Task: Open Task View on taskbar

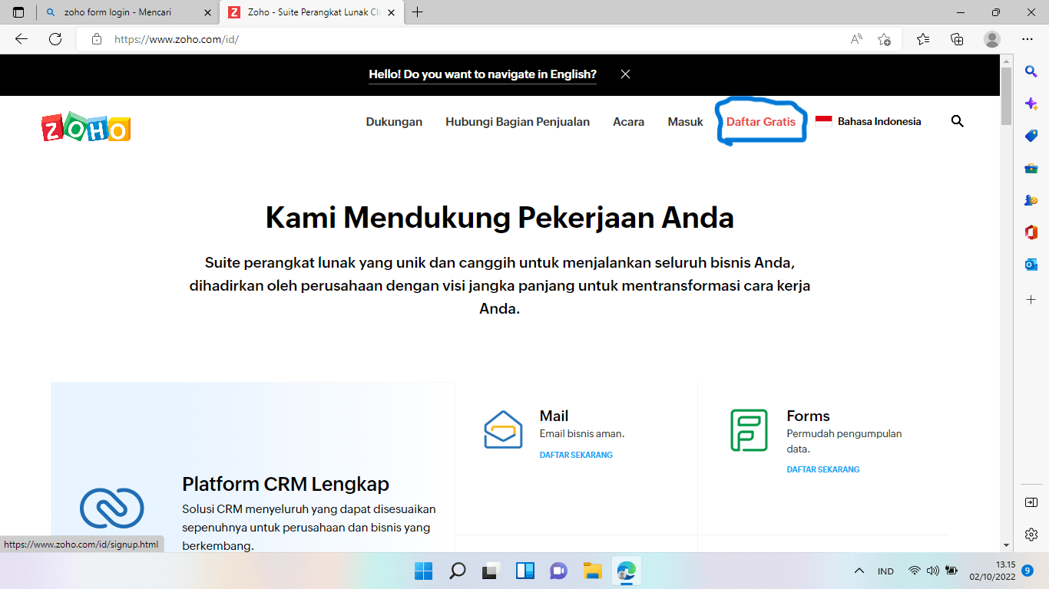Action: (491, 571)
